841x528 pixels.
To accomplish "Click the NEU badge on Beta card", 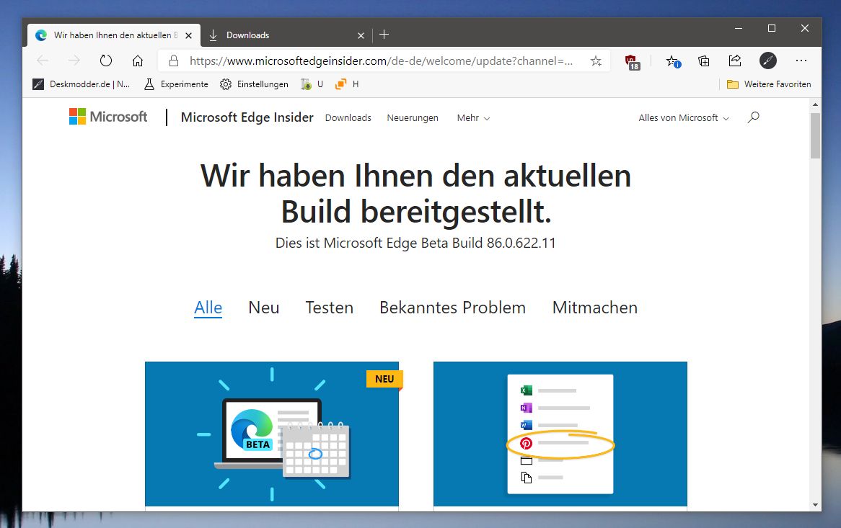I will (384, 379).
